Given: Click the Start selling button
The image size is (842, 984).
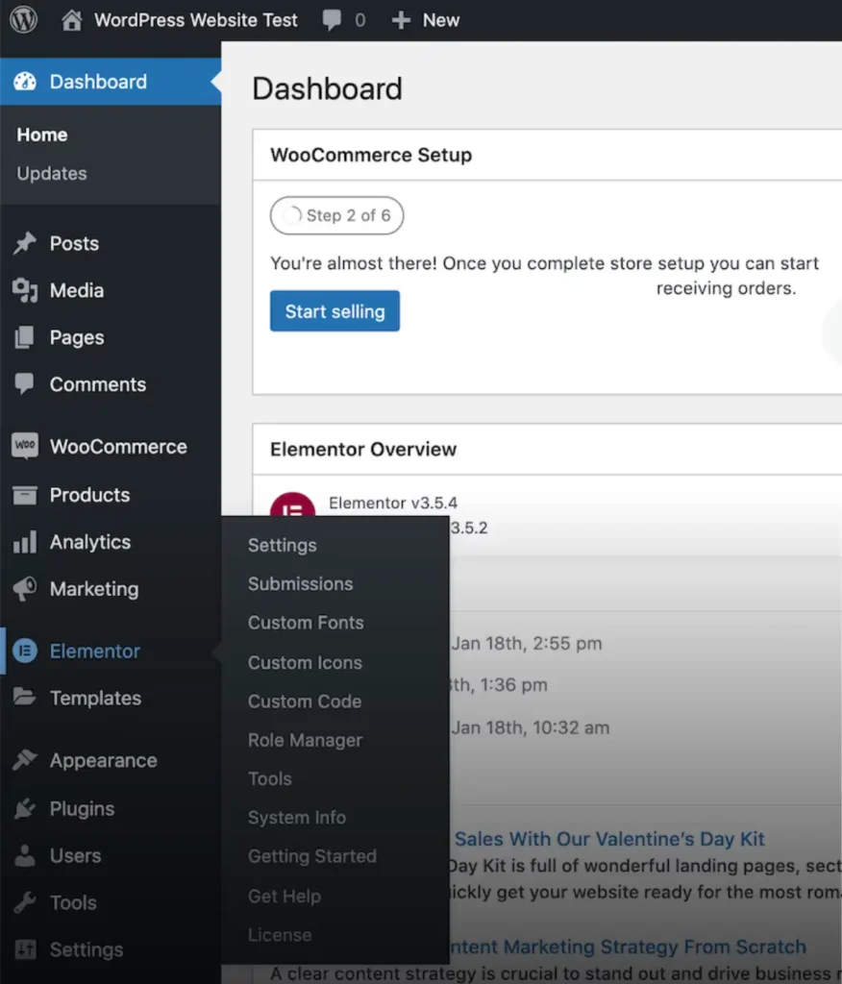Looking at the screenshot, I should 334,310.
